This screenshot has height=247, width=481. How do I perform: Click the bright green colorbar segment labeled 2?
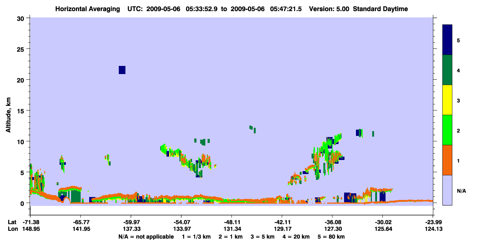(447, 130)
